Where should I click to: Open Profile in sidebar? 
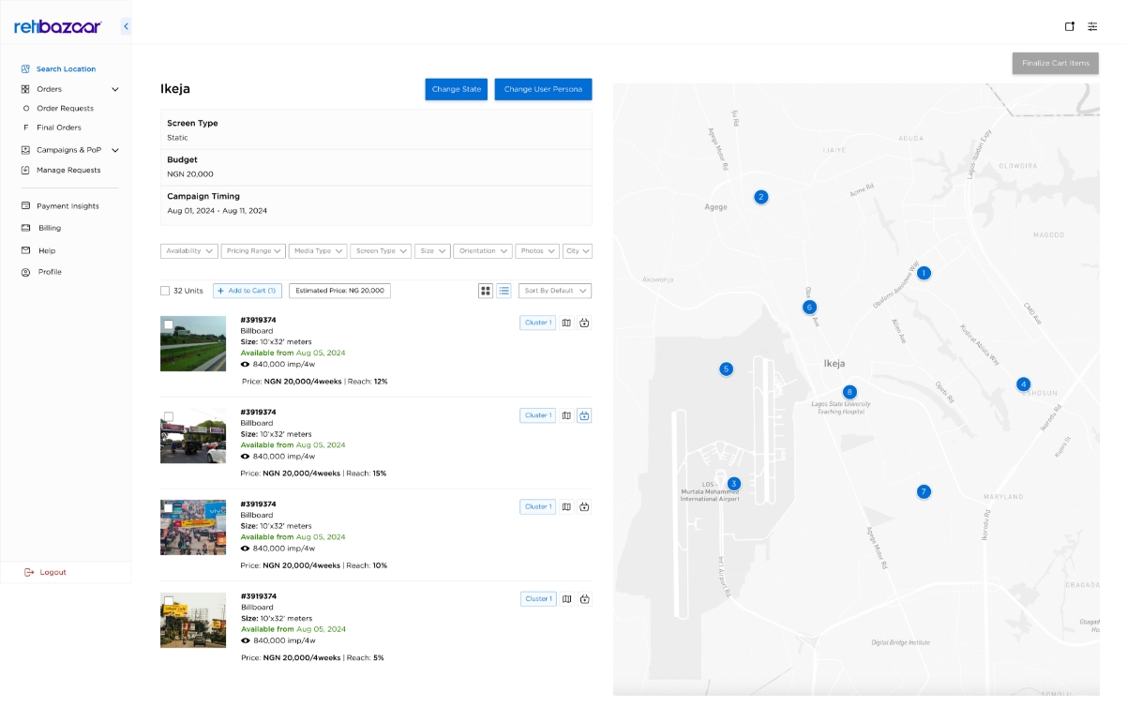(x=49, y=272)
